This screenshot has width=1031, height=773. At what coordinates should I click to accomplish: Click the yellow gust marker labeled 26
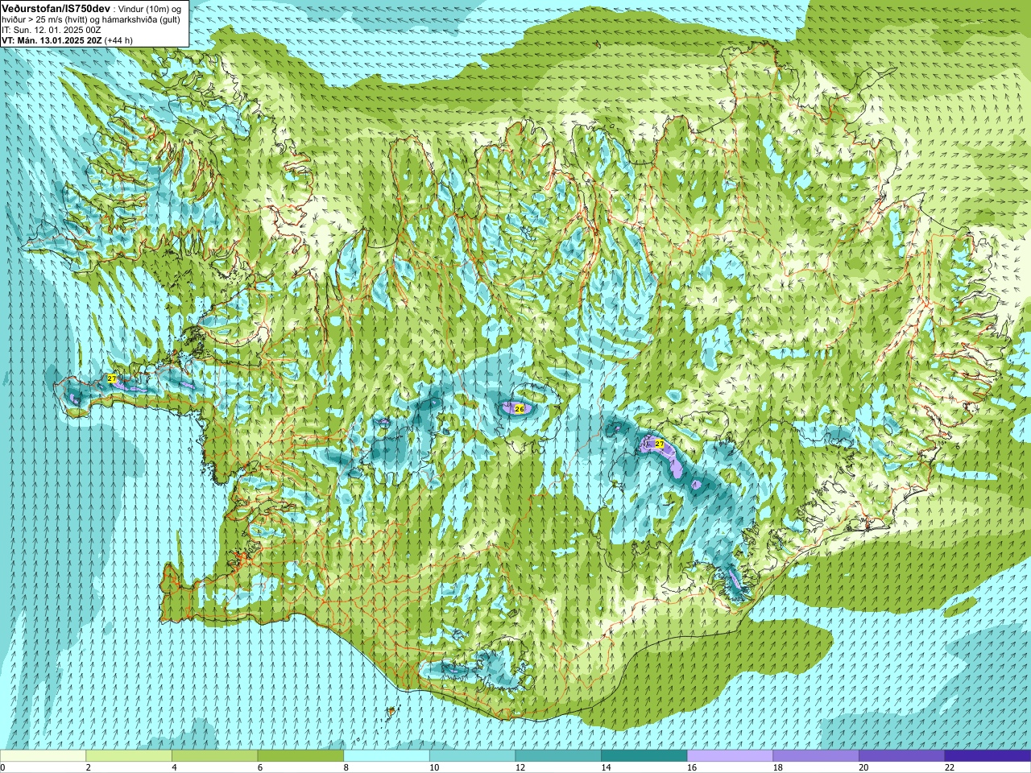520,409
